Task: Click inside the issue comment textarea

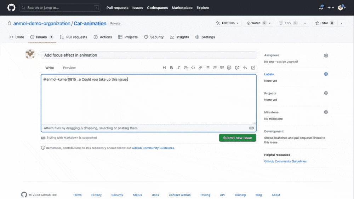Action: point(149,99)
